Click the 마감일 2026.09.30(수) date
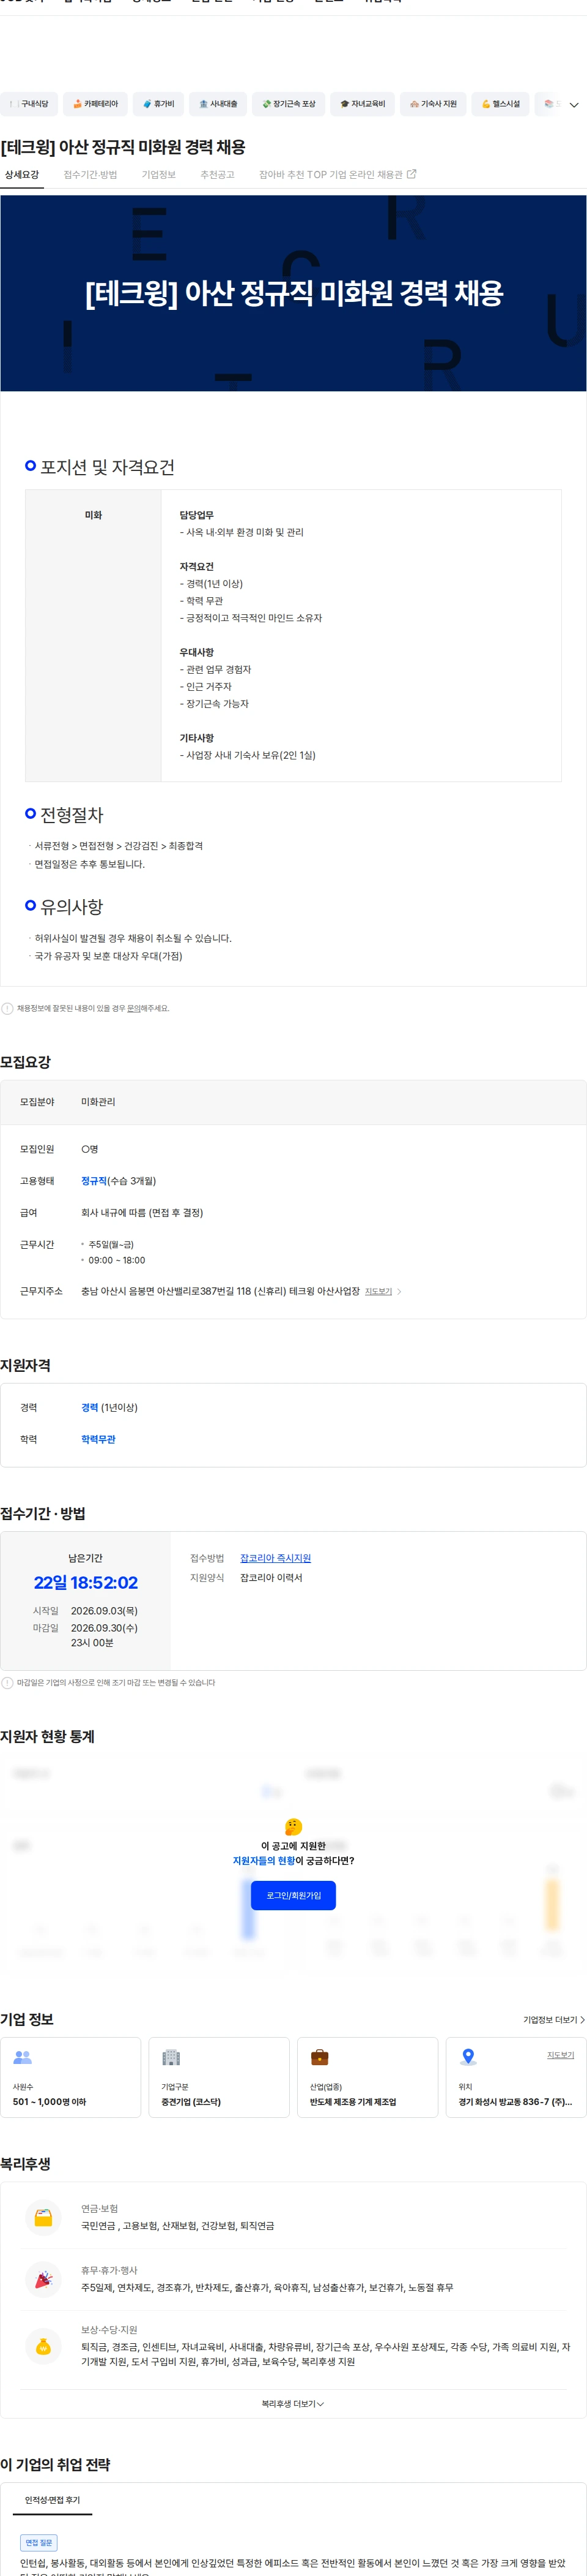This screenshot has width=587, height=2576. coord(104,1628)
